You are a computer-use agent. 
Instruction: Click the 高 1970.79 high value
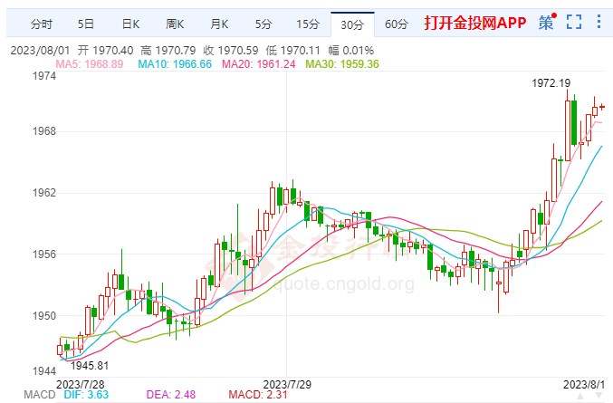click(168, 51)
